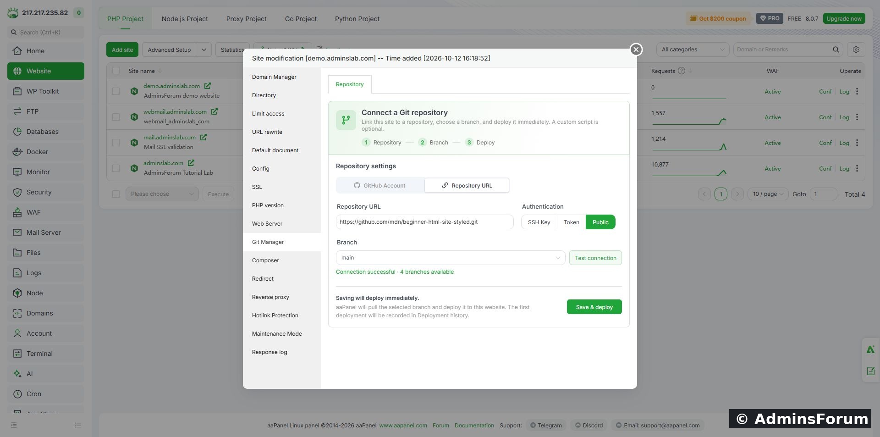Open WP Toolkit in the sidebar
Viewport: 880px width, 437px height.
coord(46,91)
